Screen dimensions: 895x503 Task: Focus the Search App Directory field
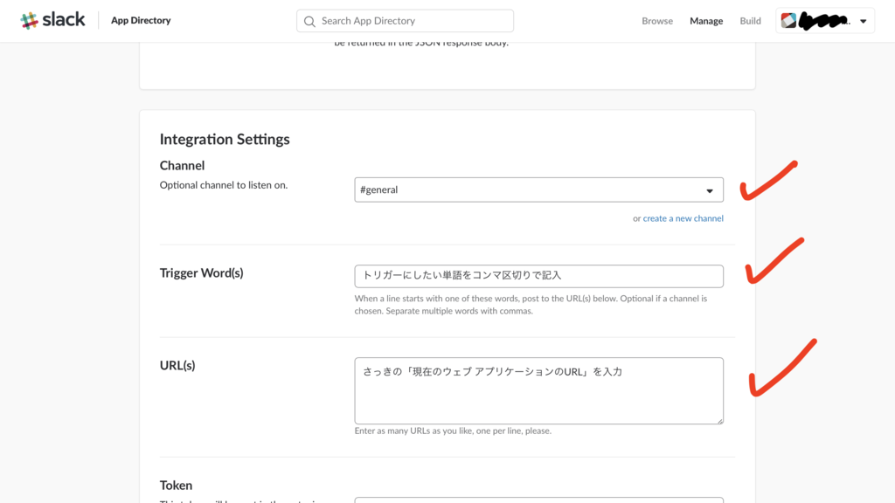[x=411, y=21]
